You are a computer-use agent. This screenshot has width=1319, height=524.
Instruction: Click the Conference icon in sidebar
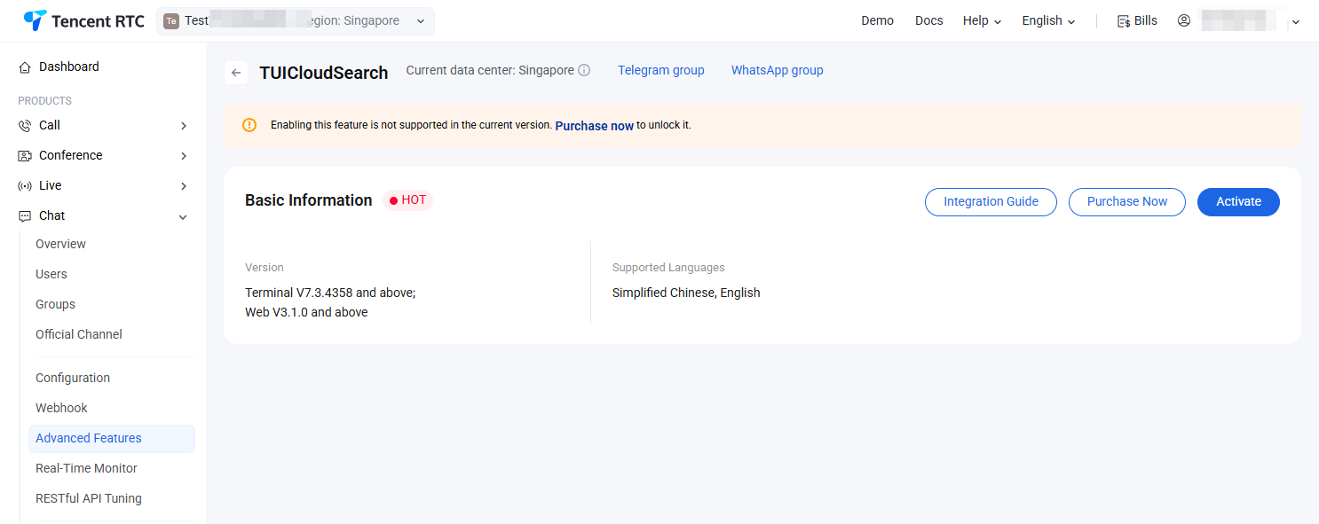tap(25, 155)
